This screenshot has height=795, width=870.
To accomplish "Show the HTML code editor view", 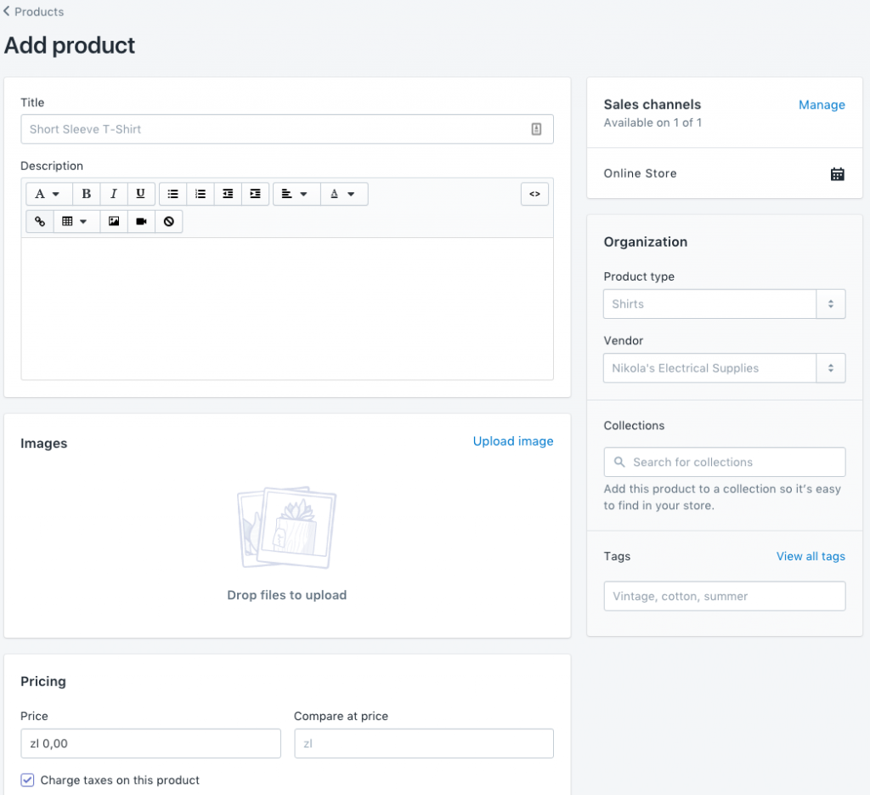I will click(x=535, y=194).
